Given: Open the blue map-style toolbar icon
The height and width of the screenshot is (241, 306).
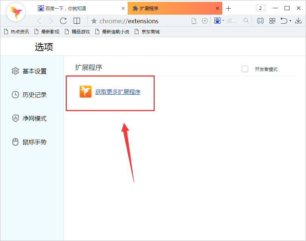Looking at the screenshot, I should coord(260,21).
